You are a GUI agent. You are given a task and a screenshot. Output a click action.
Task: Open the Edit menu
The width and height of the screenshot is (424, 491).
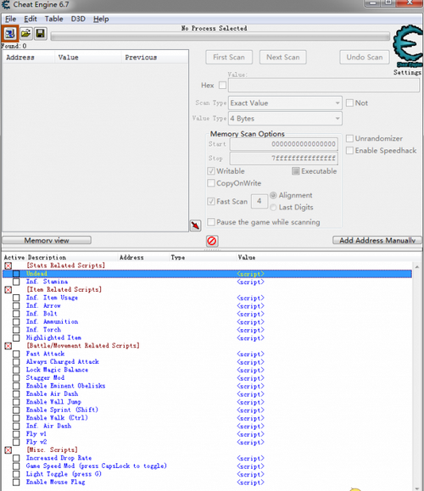click(31, 19)
